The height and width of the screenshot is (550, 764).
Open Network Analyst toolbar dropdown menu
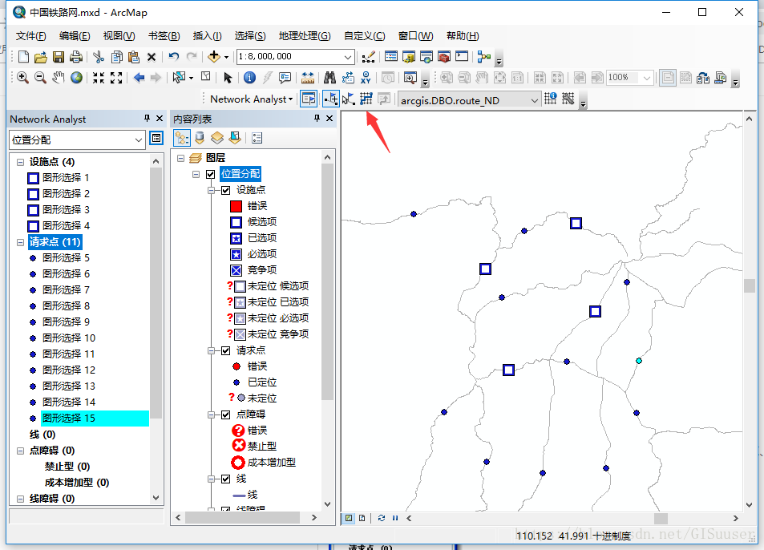pyautogui.click(x=252, y=99)
